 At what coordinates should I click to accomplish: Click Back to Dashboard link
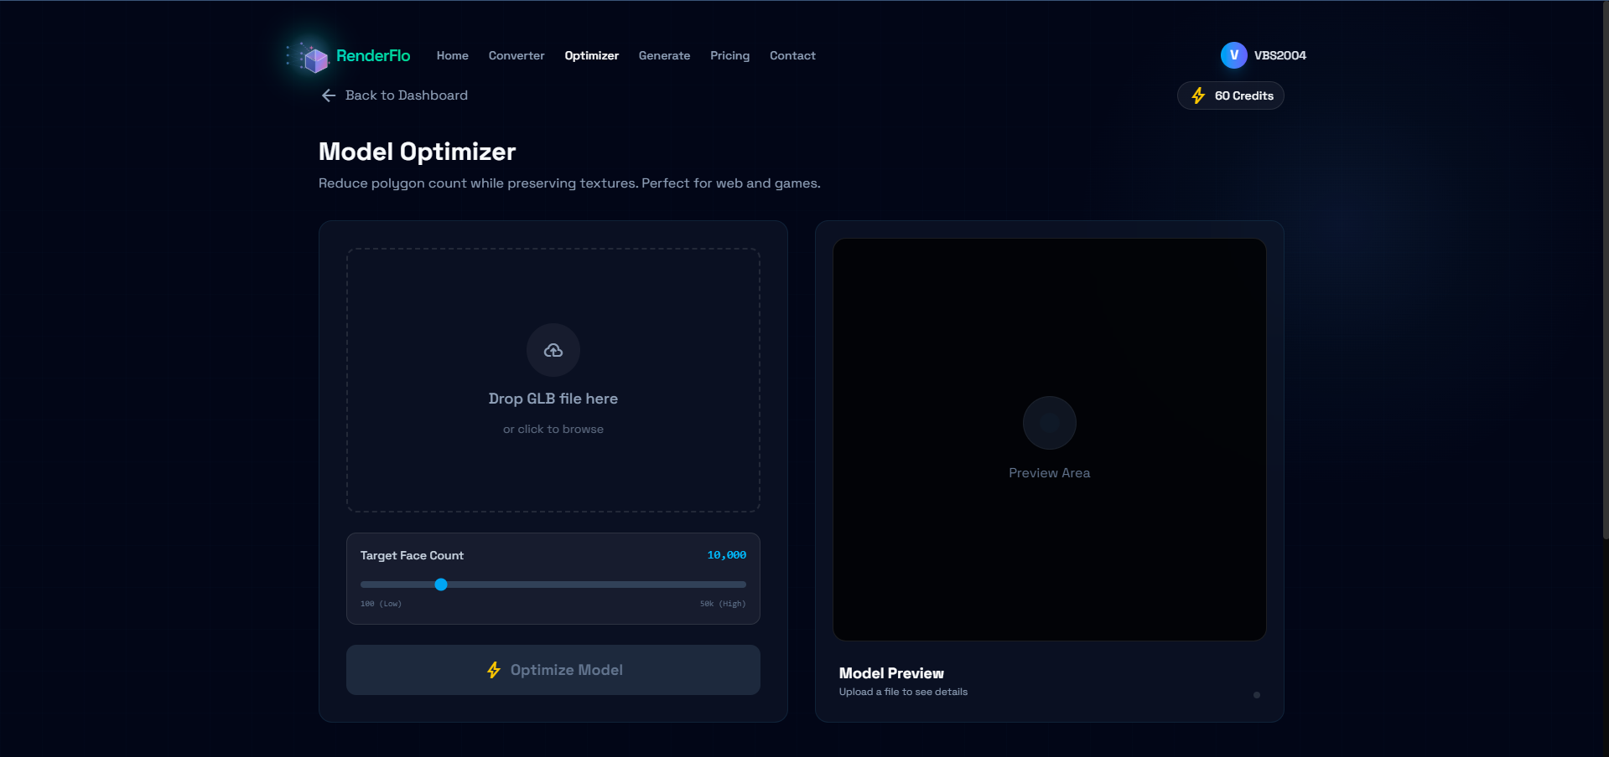[406, 95]
